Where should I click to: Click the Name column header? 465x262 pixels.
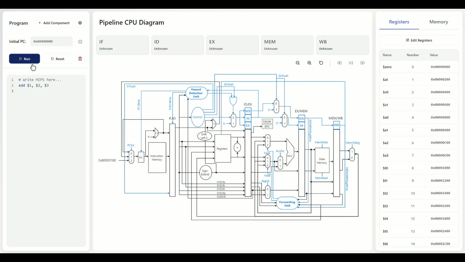coord(387,55)
